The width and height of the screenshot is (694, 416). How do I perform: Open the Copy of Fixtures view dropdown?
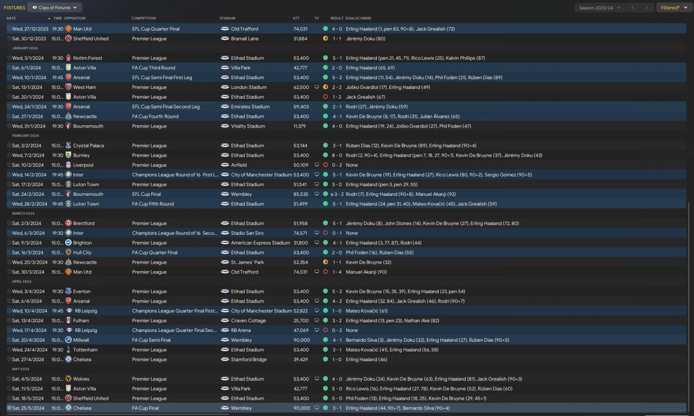pos(55,8)
